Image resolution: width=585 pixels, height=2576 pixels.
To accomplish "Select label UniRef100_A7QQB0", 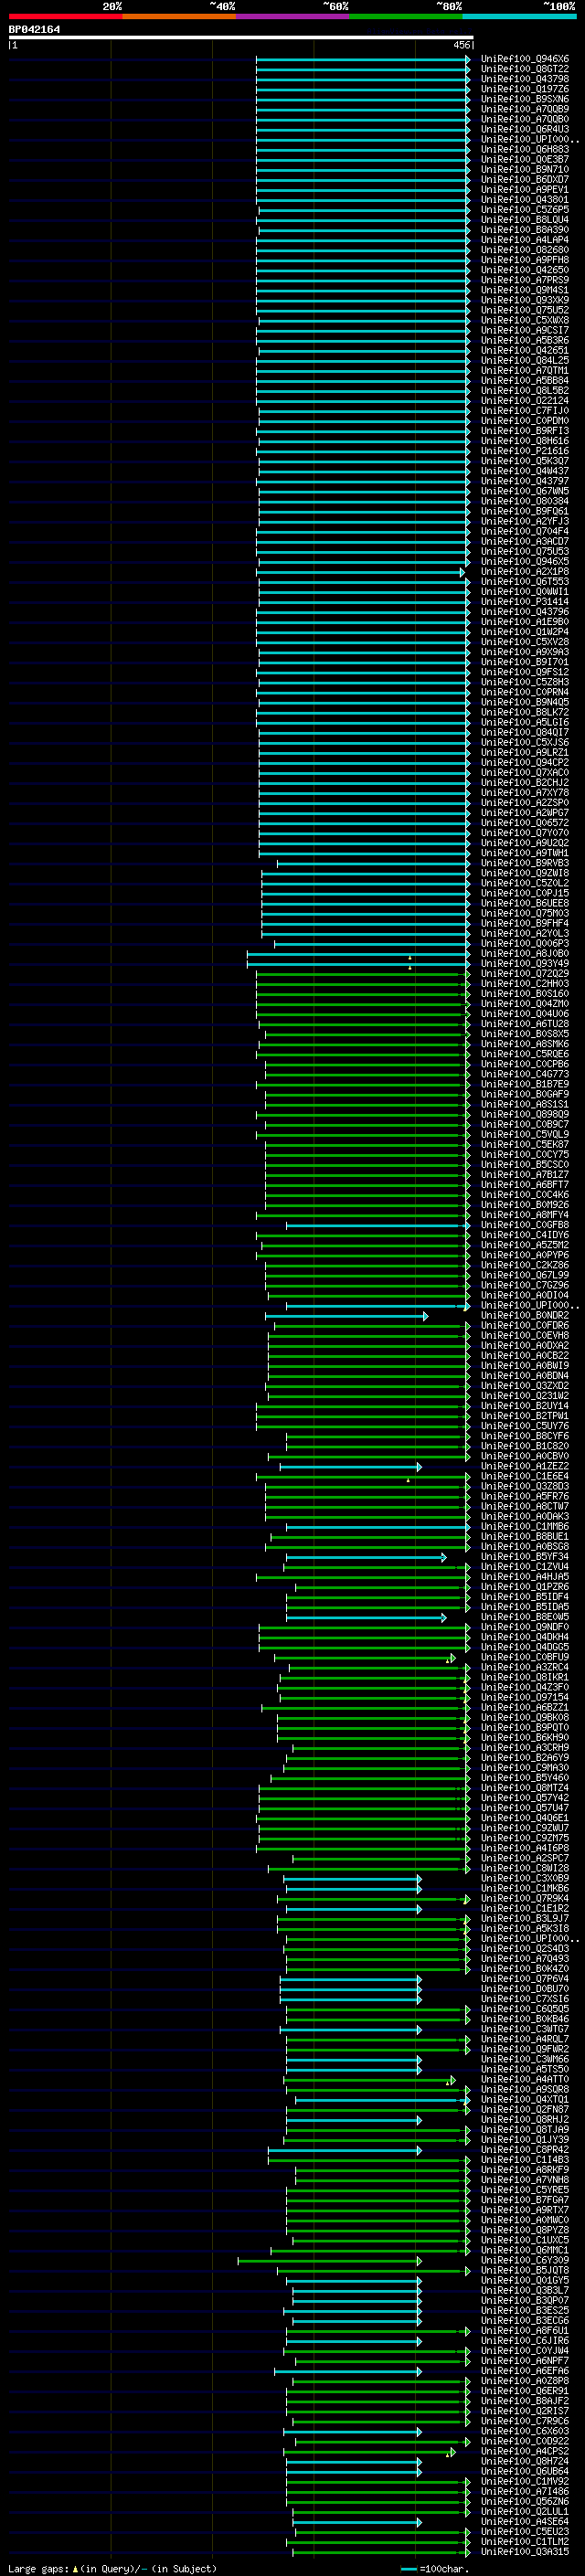I will pos(524,119).
